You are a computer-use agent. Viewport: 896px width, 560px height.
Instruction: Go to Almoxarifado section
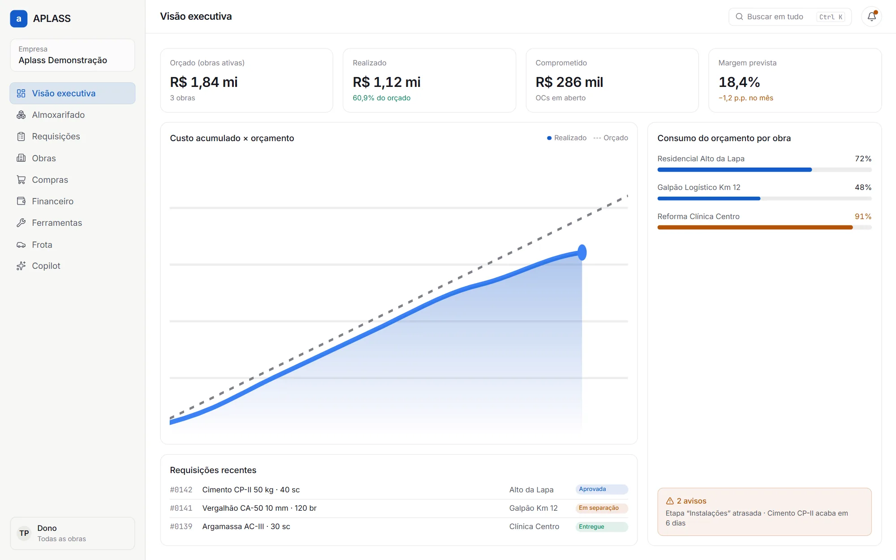73,115
